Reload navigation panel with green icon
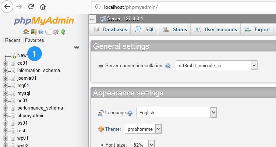Screen dimensions: 276x147 pos(63,32)
